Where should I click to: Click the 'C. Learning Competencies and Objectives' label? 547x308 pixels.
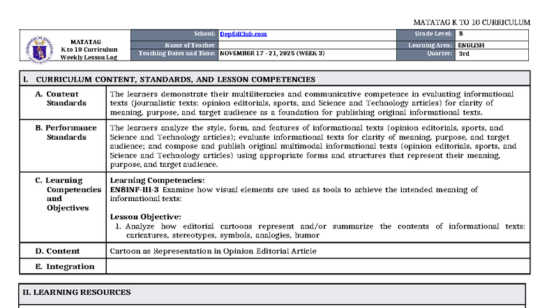pos(68,194)
